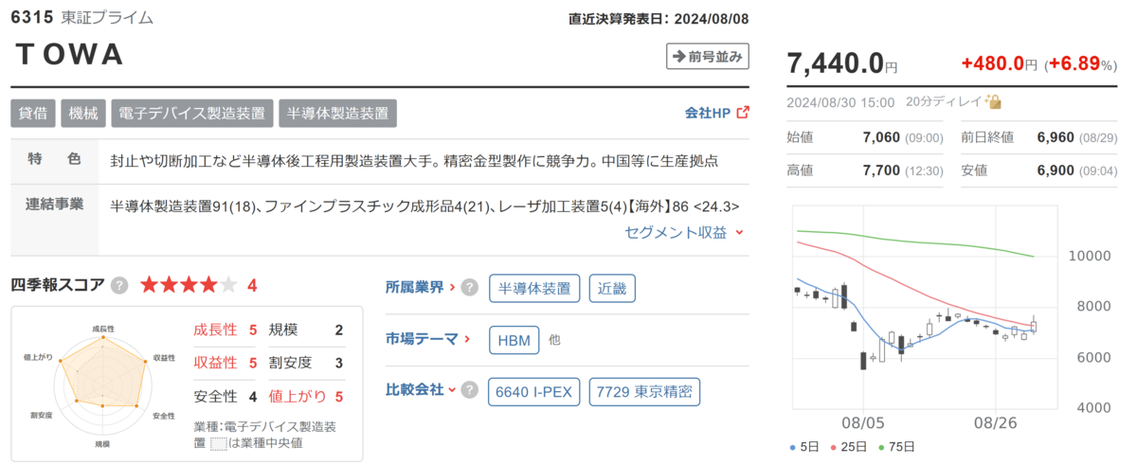Click the 前日終値 6,960 value
Screen dimensions: 1137x465
click(x=1056, y=137)
